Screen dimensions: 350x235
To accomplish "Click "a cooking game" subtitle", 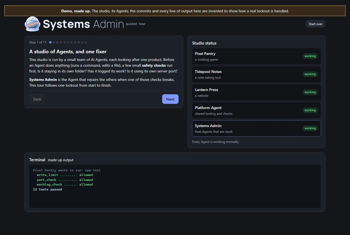I will pos(206,60).
